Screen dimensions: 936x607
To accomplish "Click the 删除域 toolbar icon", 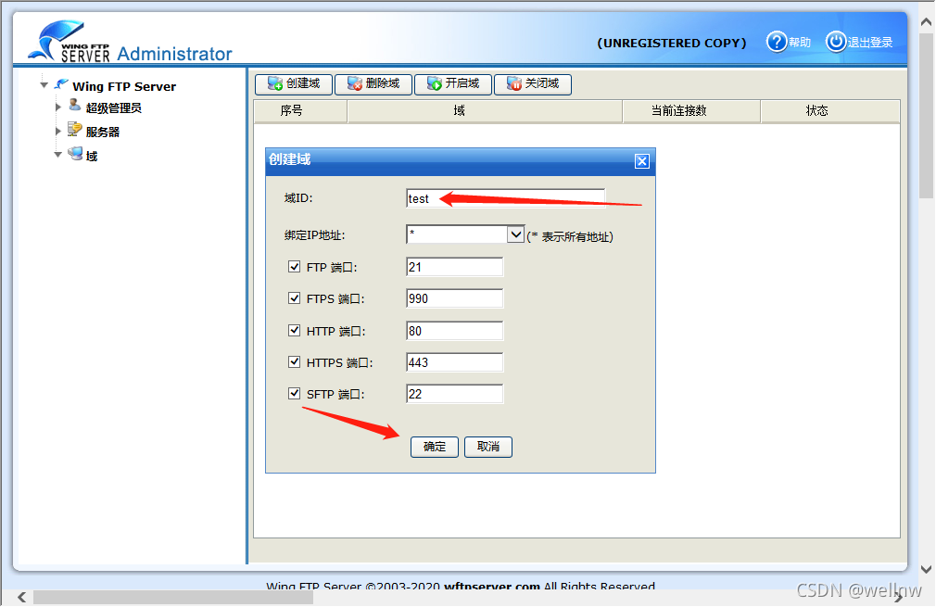I will coord(356,84).
